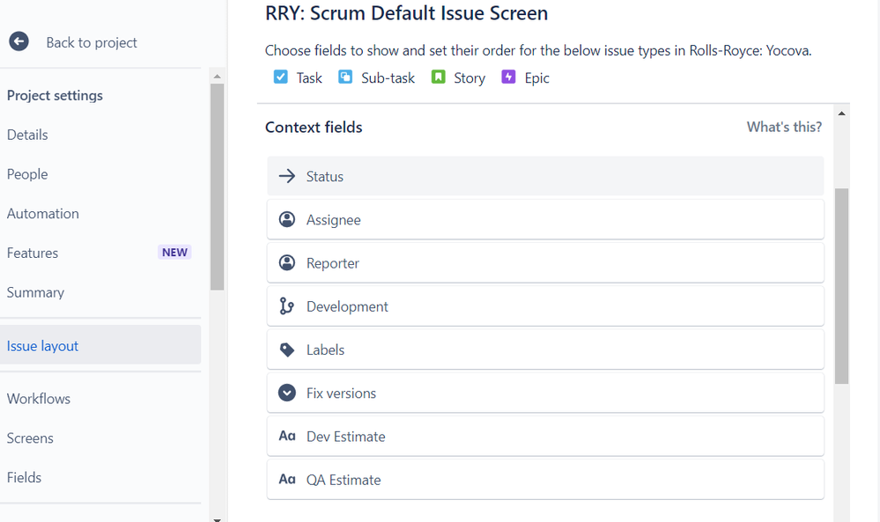
Task: Open Screens settings
Action: pyautogui.click(x=30, y=437)
